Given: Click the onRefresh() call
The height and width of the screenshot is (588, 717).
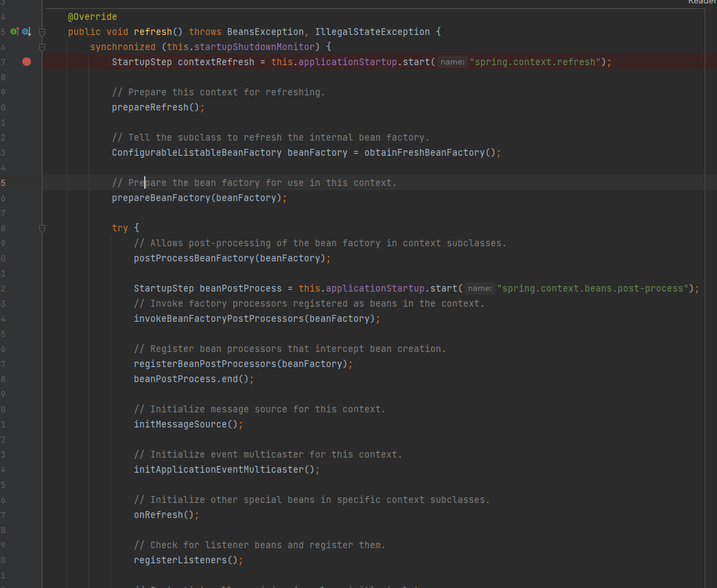Looking at the screenshot, I should [164, 515].
